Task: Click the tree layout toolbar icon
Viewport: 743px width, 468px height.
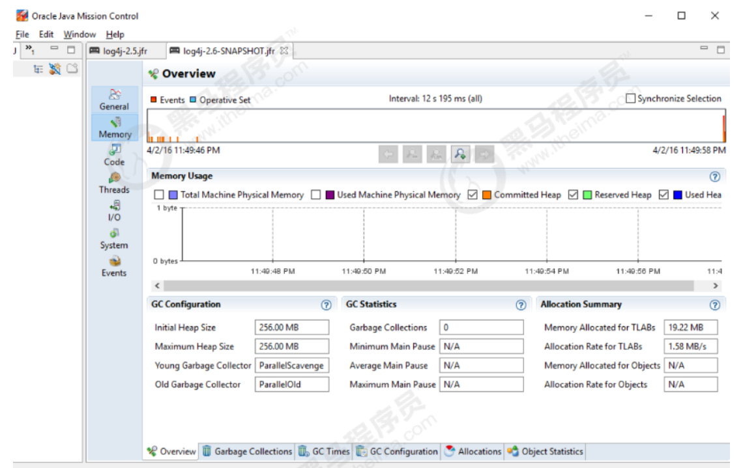Action: tap(38, 69)
